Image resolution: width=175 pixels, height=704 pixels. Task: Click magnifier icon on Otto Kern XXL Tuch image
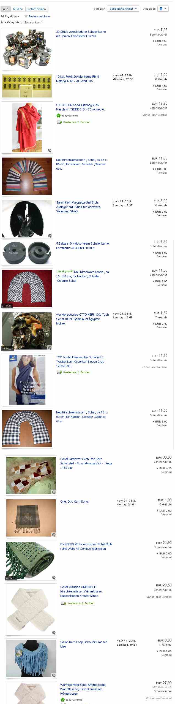(50, 348)
